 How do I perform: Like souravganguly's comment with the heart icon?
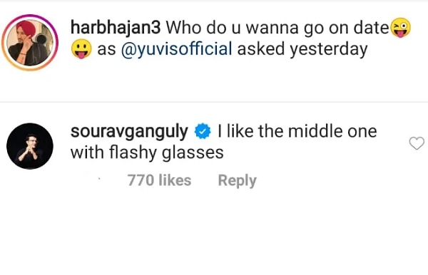pos(417,143)
